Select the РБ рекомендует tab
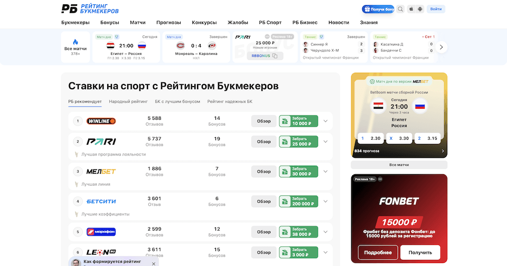The height and width of the screenshot is (266, 507). pos(84,101)
